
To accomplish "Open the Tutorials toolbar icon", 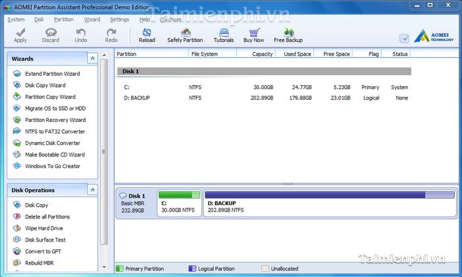I will point(224,32).
